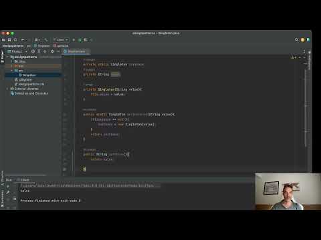This screenshot has width=321, height=240.
Task: Select designpatterns.iml file
Action: pyautogui.click(x=29, y=84)
